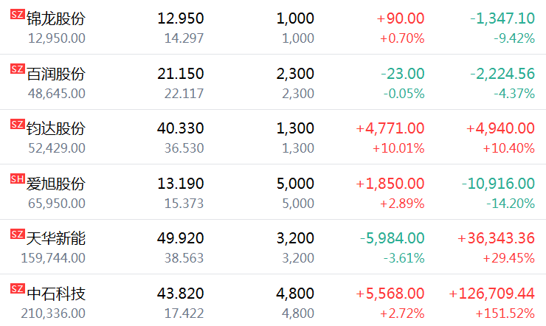The width and height of the screenshot is (546, 326).
Task: Select 天华新能 stock name
Action: 56,239
